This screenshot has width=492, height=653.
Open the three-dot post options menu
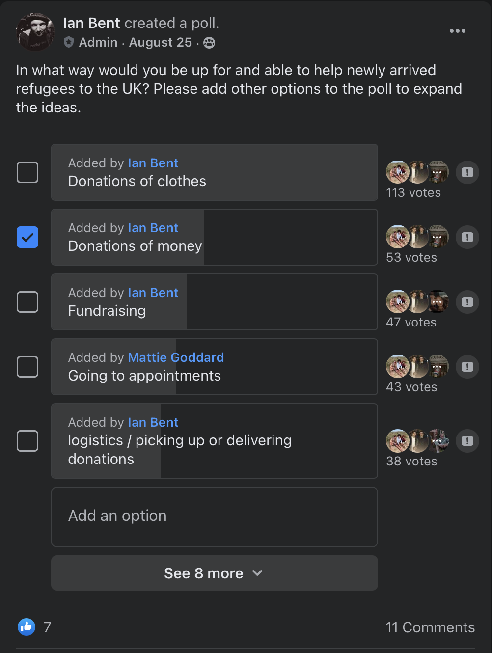coord(457,31)
